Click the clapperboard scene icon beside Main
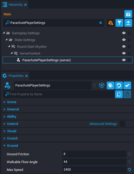 pos(128,14)
